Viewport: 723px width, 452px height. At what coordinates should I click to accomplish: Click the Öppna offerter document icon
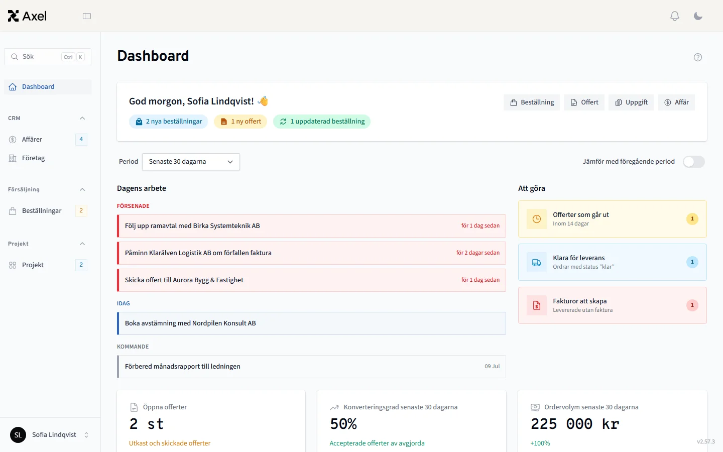[134, 407]
